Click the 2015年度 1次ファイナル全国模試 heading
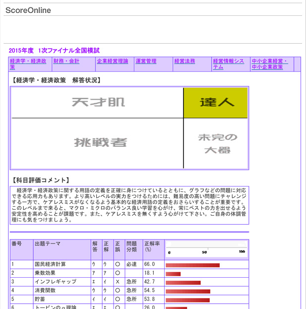 [x=54, y=51]
